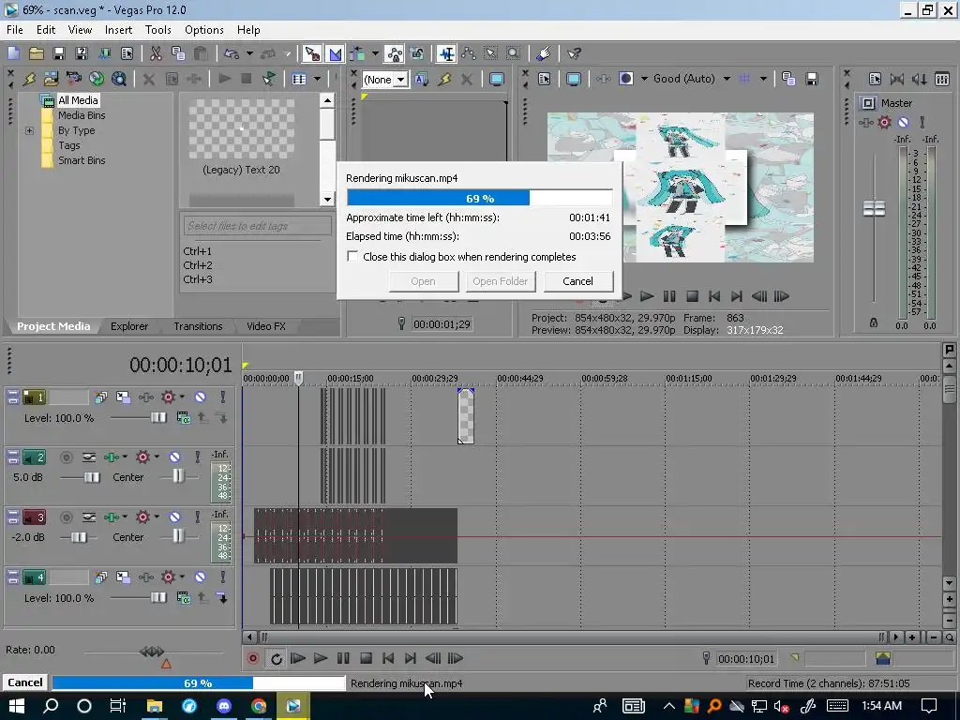Expand the By Type tree node

29,130
